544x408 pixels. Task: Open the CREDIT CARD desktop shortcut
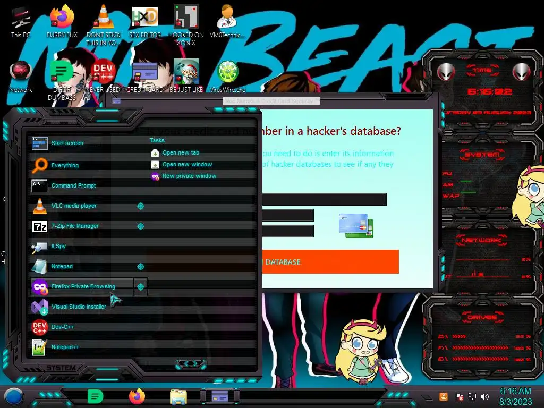coord(145,76)
